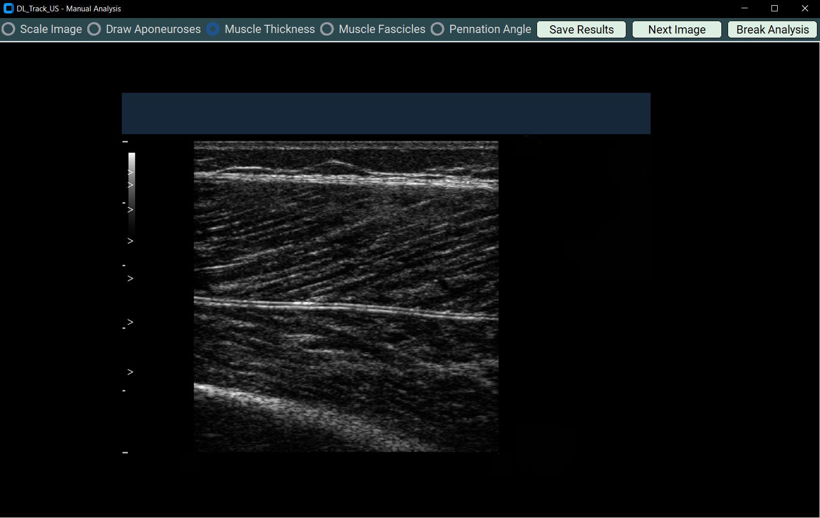The height and width of the screenshot is (518, 820).
Task: Enable the Pennation Angle option
Action: tap(437, 29)
